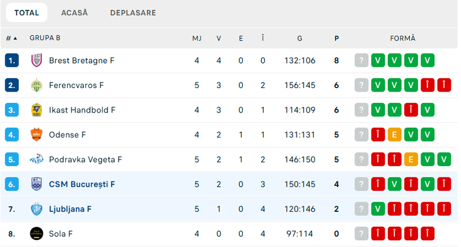Viewport: 461px width, 247px height.
Task: Click the Ljubljana F team name
Action: click(70, 209)
